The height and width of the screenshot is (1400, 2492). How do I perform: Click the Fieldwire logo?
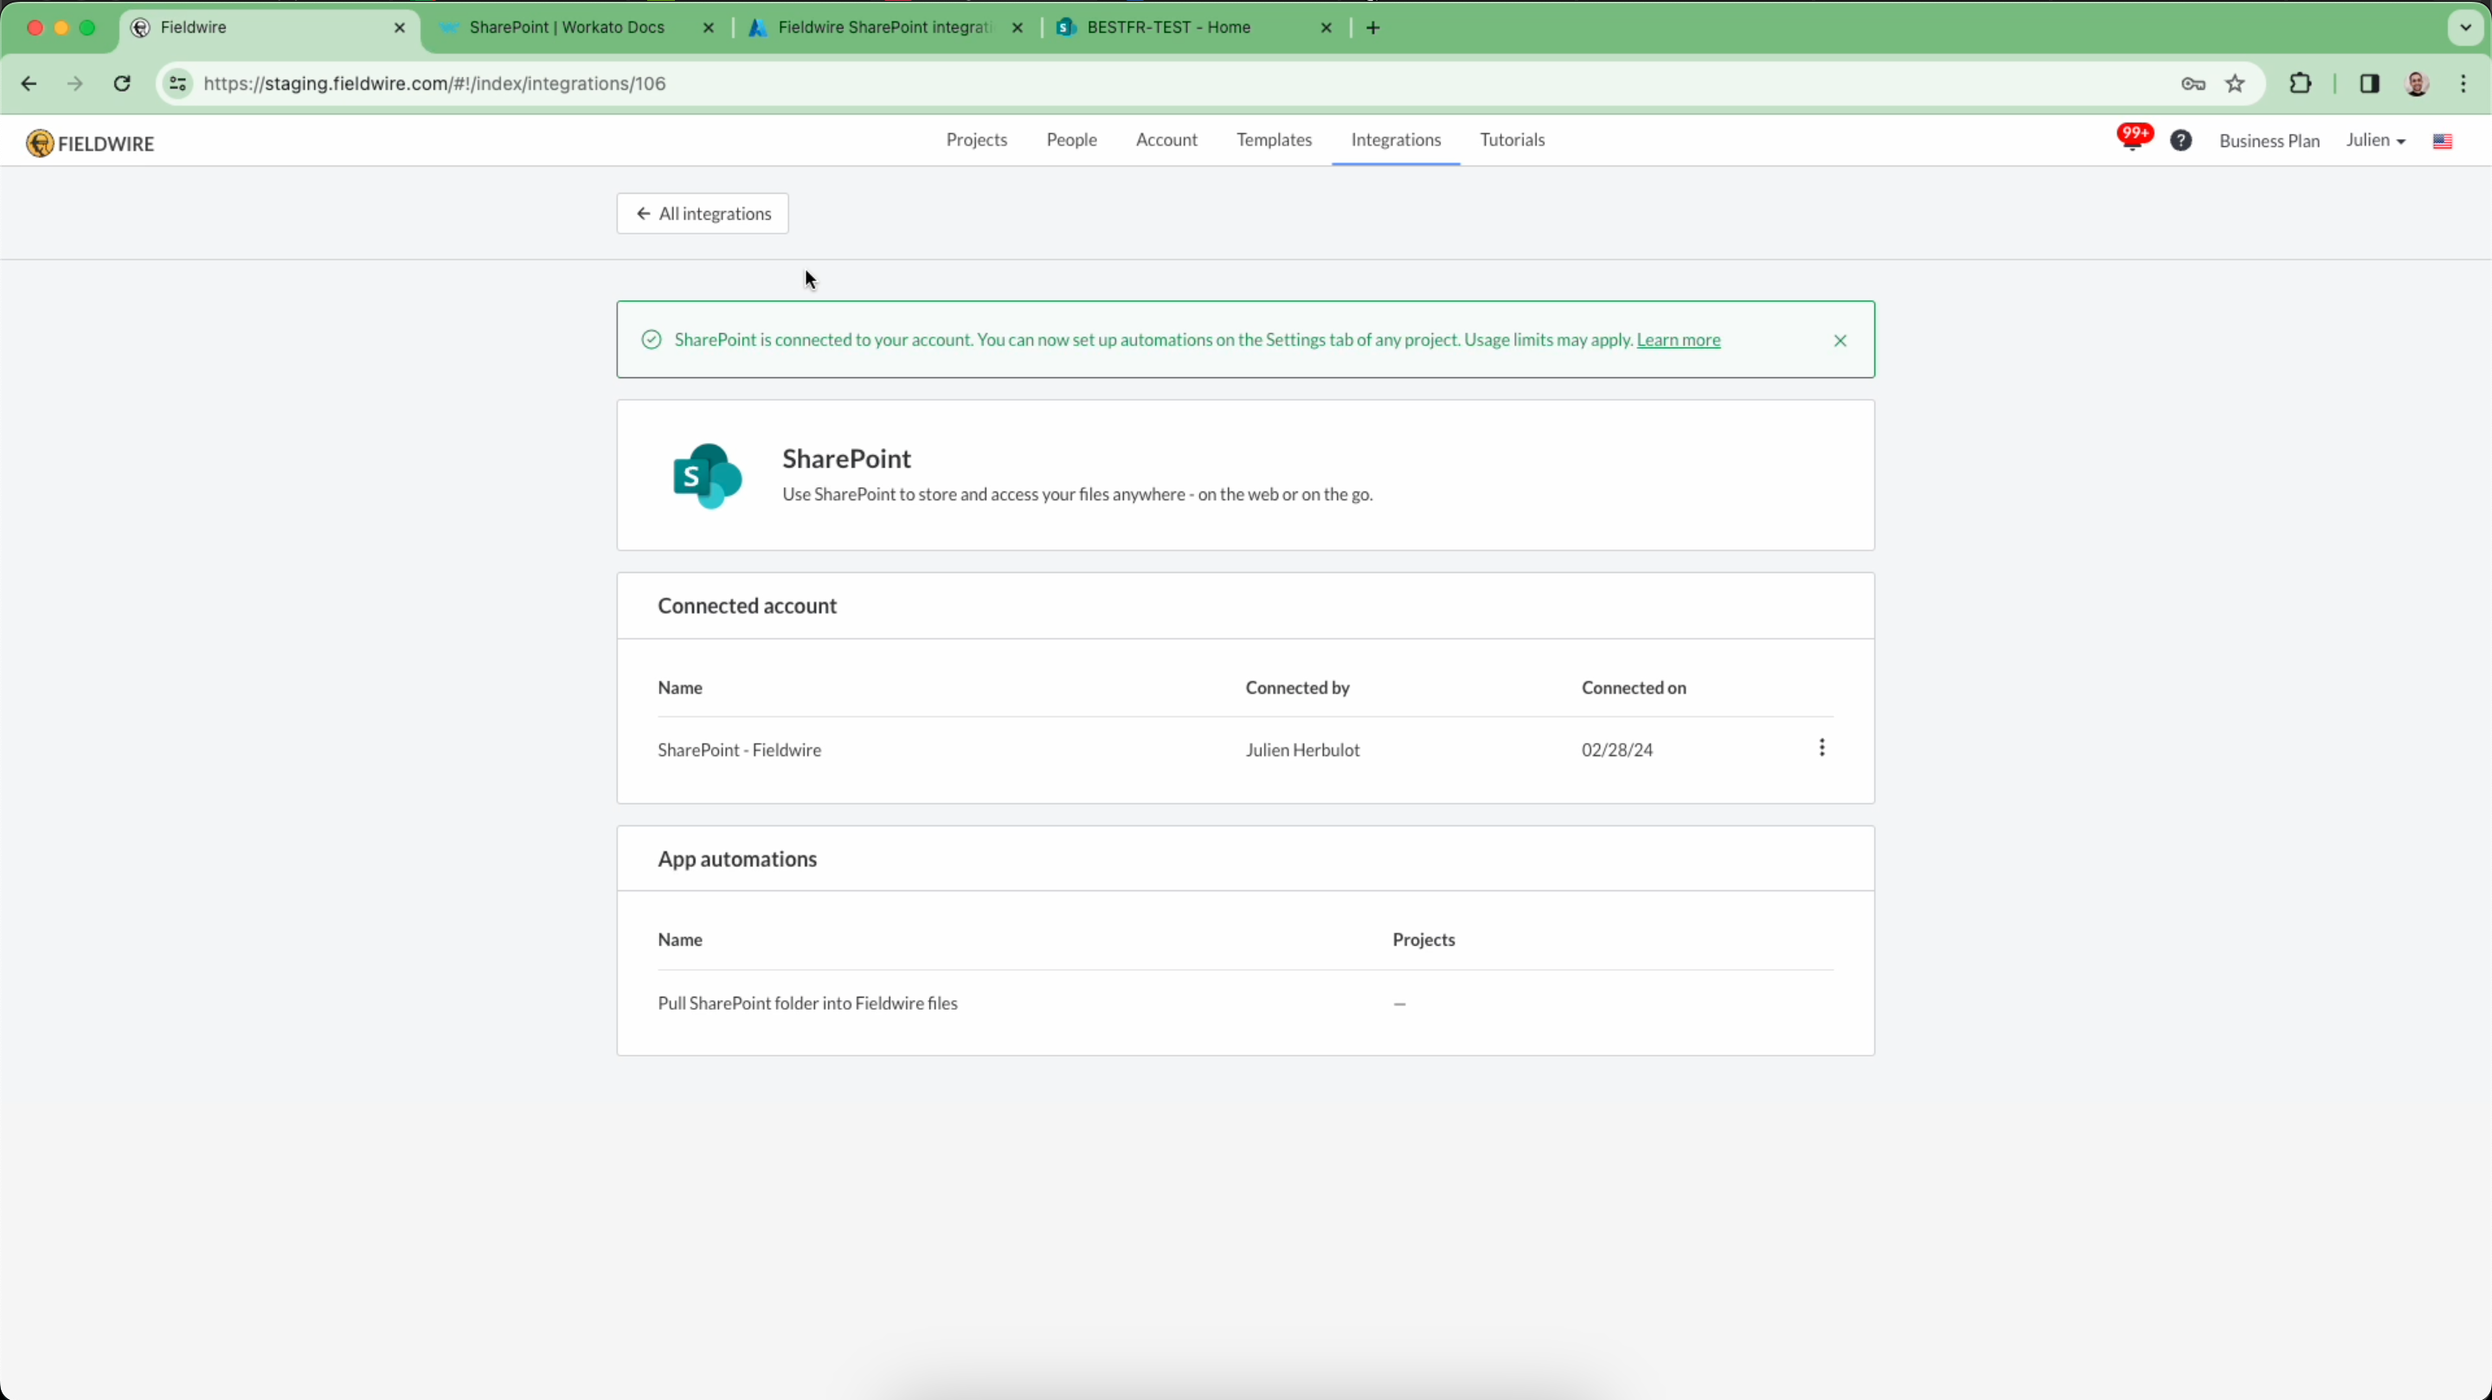(91, 143)
